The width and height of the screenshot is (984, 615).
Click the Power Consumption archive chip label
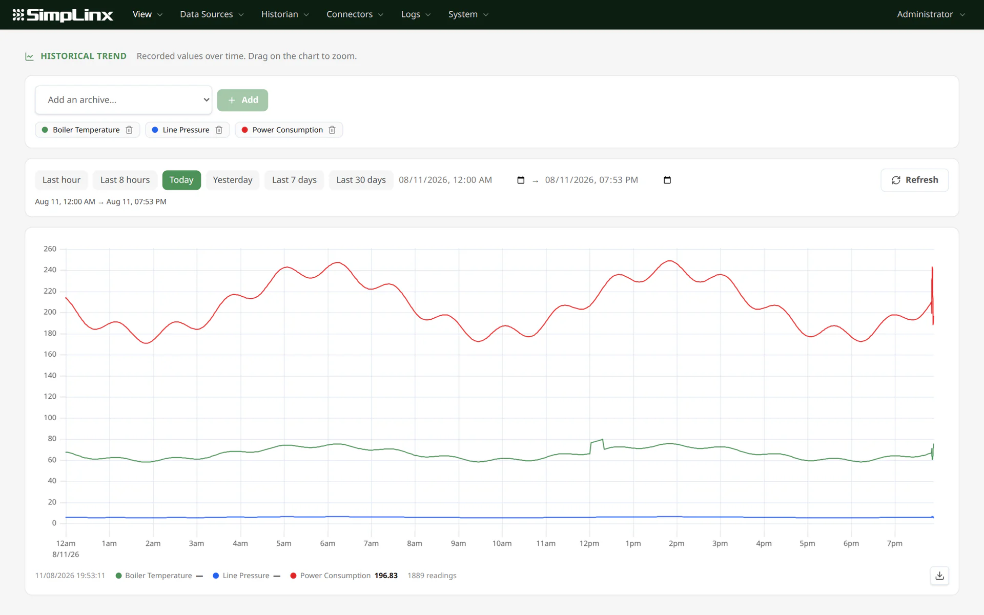[288, 130]
